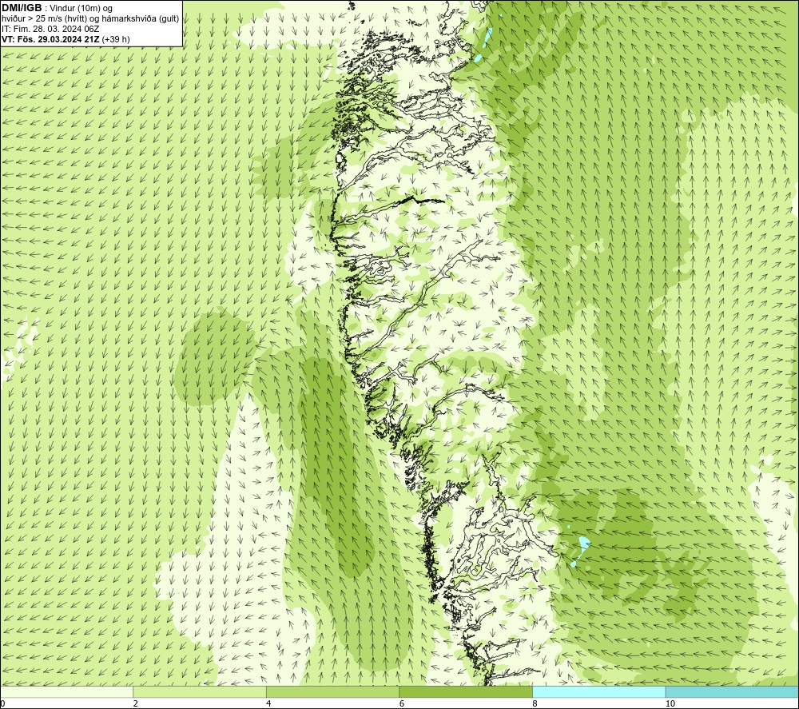Screen dimensions: 799x709
Task: Select the 4–6 m/s green color swatch
Action: click(332, 691)
